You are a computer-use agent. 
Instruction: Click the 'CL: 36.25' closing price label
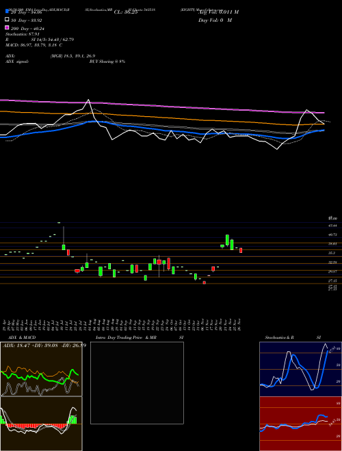click(126, 12)
